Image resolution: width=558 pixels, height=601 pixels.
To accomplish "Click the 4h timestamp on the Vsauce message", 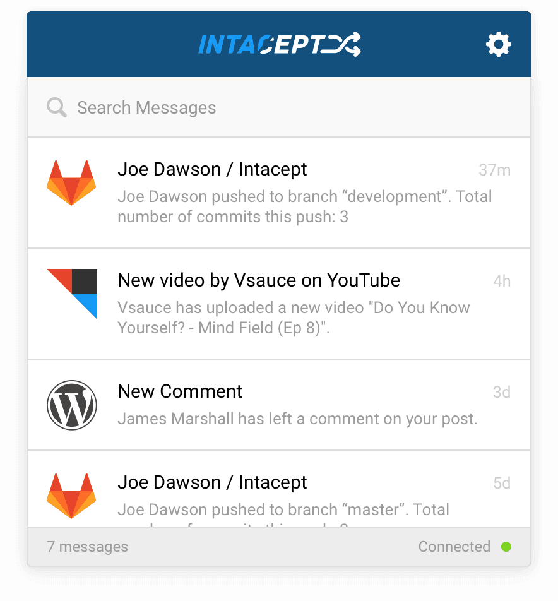I will pos(502,281).
